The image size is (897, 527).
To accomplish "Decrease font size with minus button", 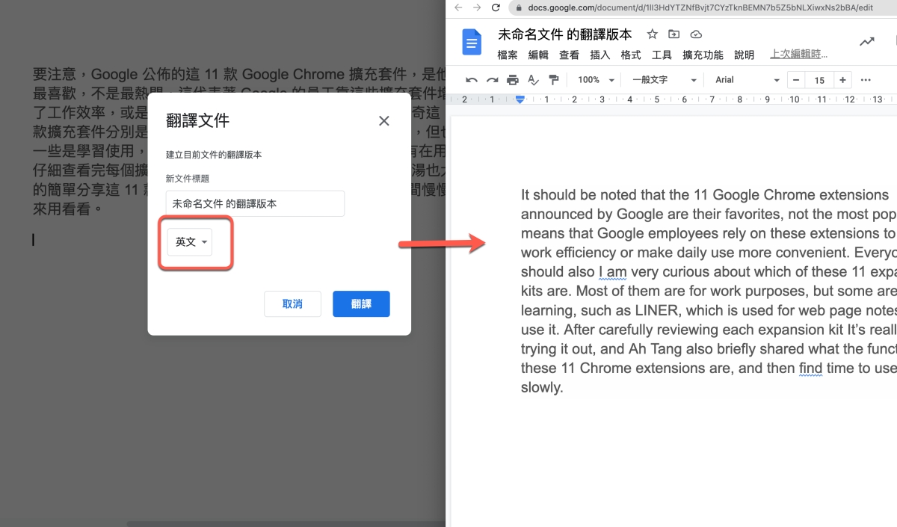I will (x=796, y=80).
